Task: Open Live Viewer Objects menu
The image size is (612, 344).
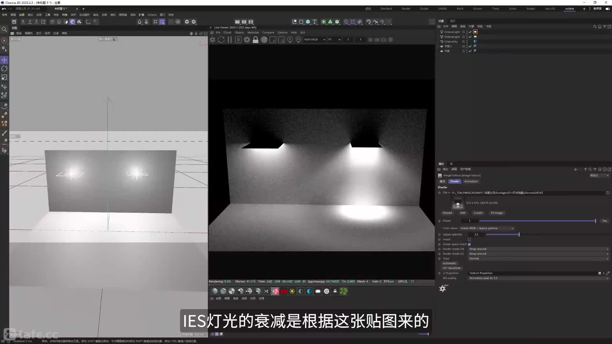Action: click(x=239, y=32)
